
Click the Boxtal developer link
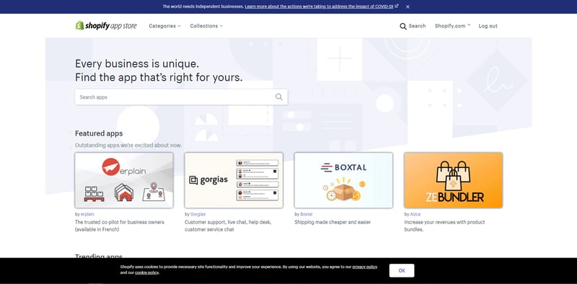point(306,214)
